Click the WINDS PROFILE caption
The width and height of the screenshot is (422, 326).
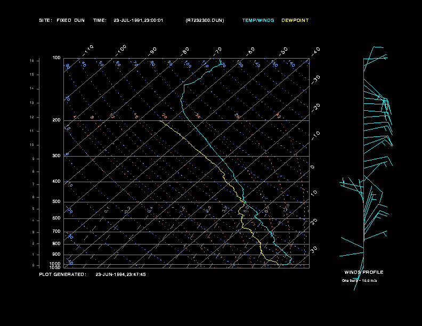coord(364,272)
